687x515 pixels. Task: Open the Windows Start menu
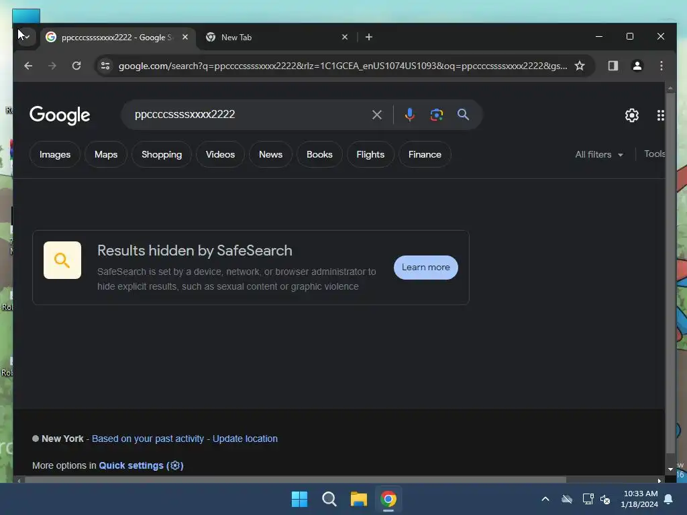pyautogui.click(x=300, y=499)
